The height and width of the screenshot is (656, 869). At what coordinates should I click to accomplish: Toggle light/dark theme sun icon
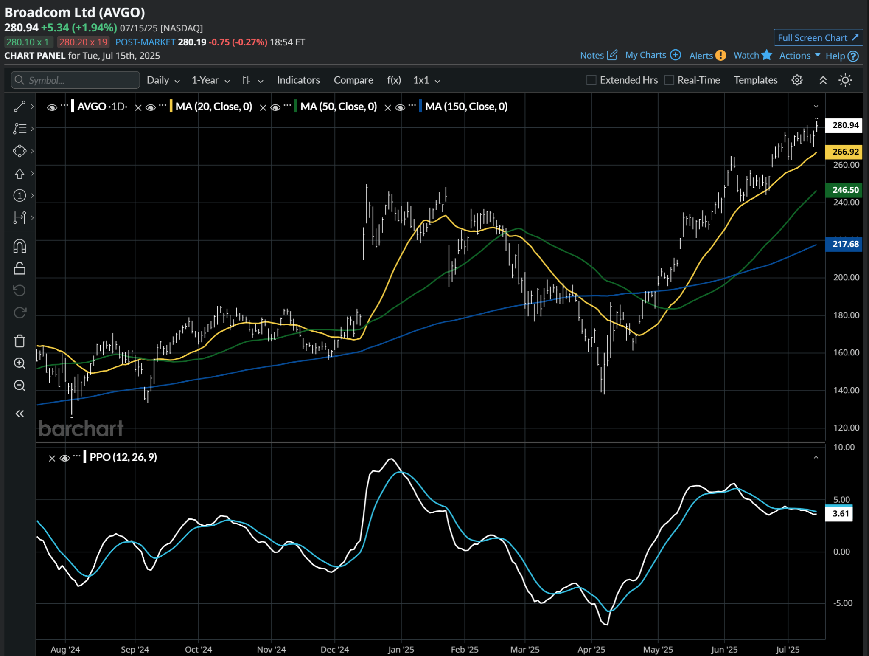point(845,80)
